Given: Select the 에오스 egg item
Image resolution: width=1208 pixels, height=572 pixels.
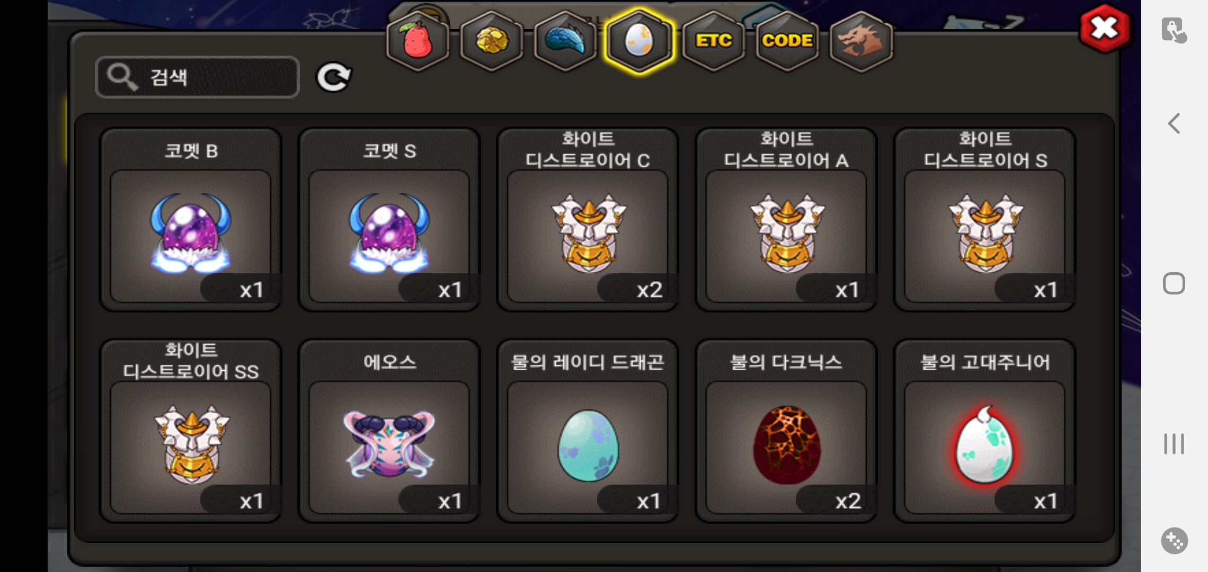Looking at the screenshot, I should coord(389,431).
